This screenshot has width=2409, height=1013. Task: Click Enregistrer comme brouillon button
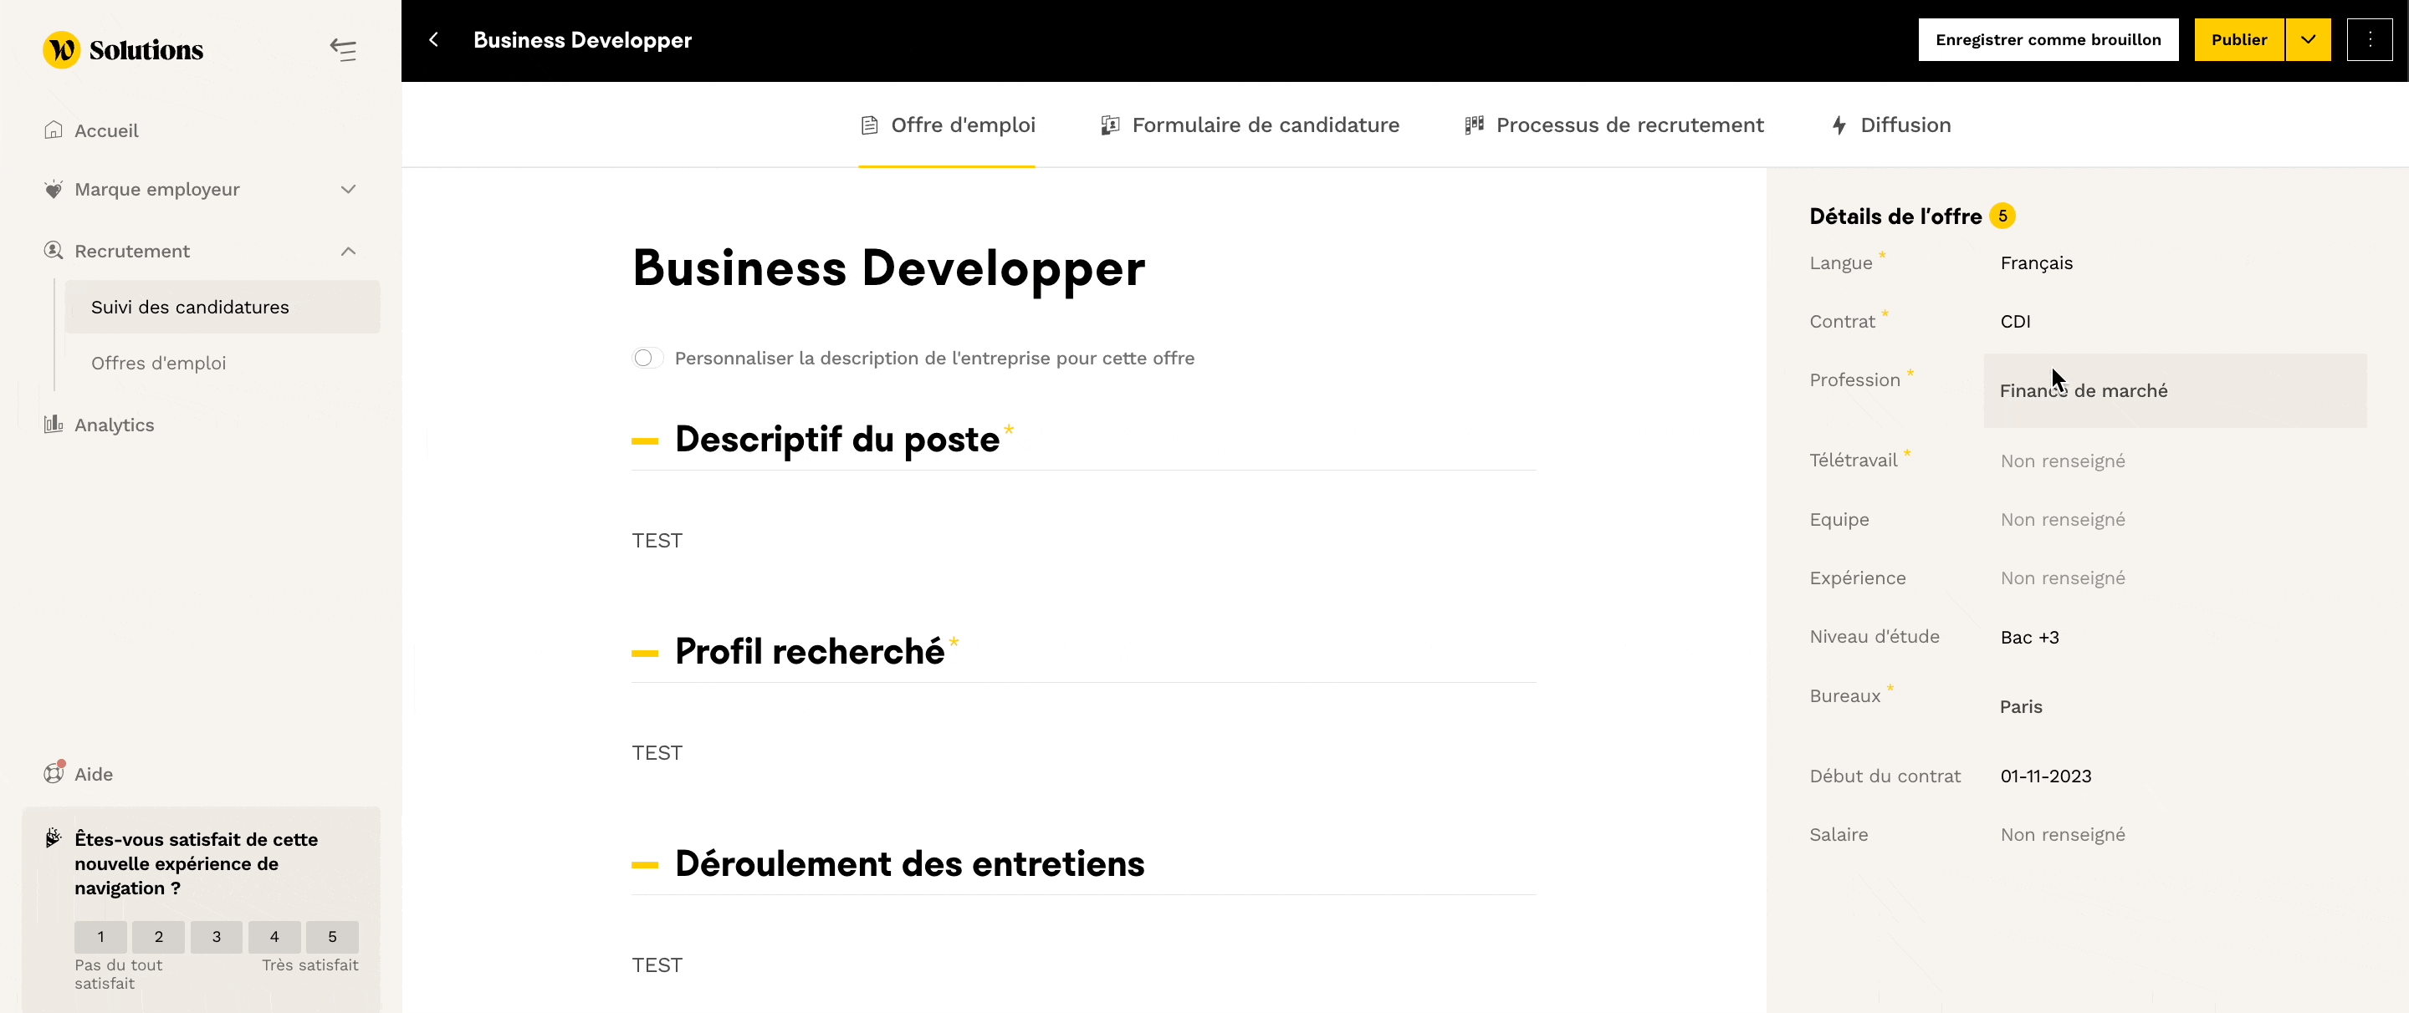tap(2047, 39)
